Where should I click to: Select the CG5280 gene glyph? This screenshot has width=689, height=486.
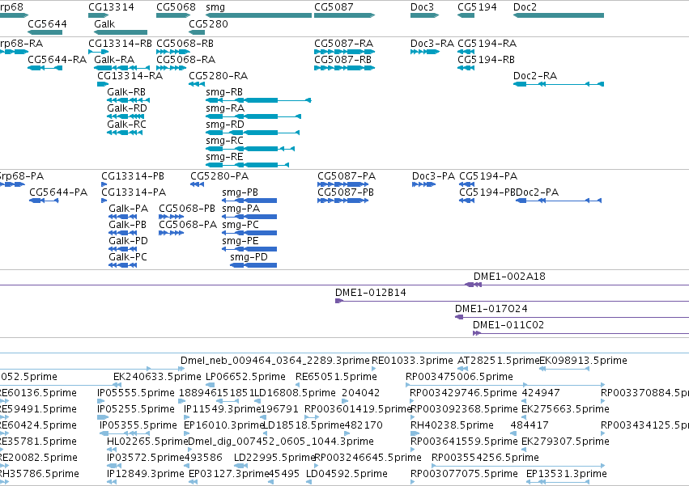[x=197, y=32]
